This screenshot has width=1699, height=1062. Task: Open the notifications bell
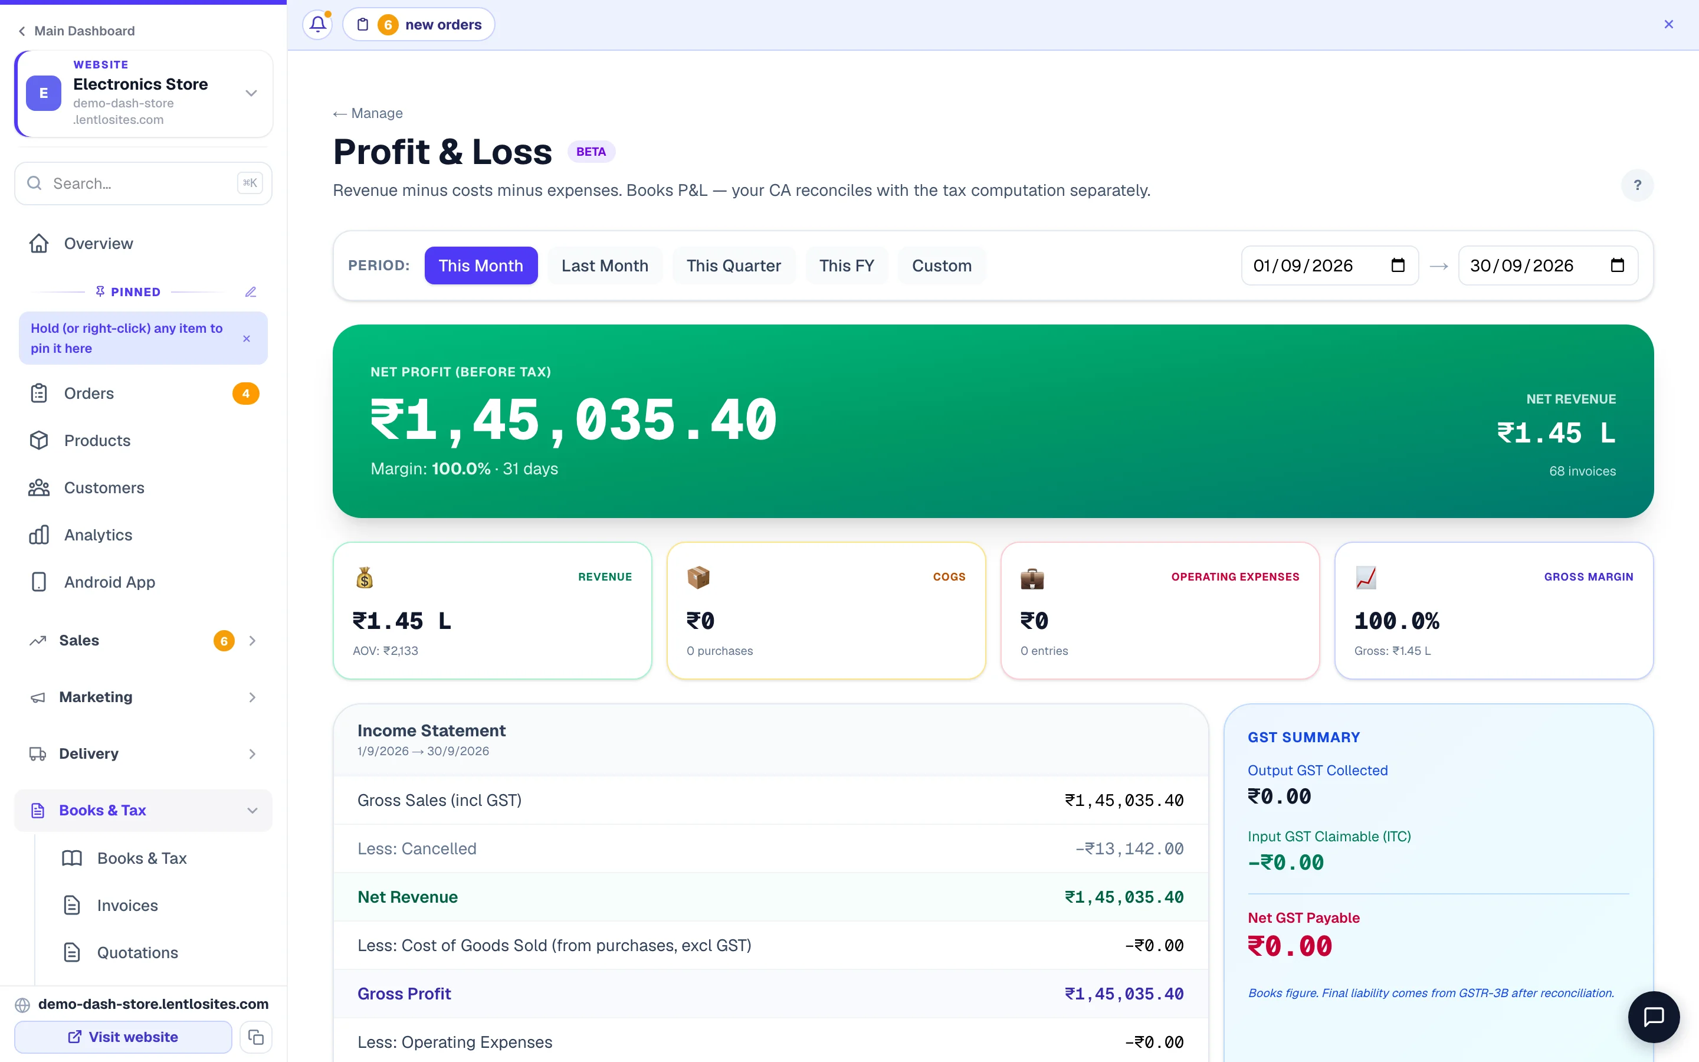point(317,25)
